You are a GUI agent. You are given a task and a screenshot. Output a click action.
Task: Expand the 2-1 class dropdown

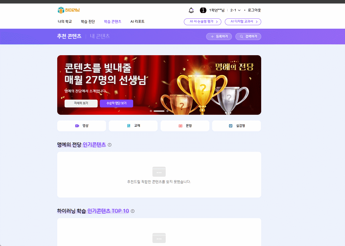tap(235, 10)
